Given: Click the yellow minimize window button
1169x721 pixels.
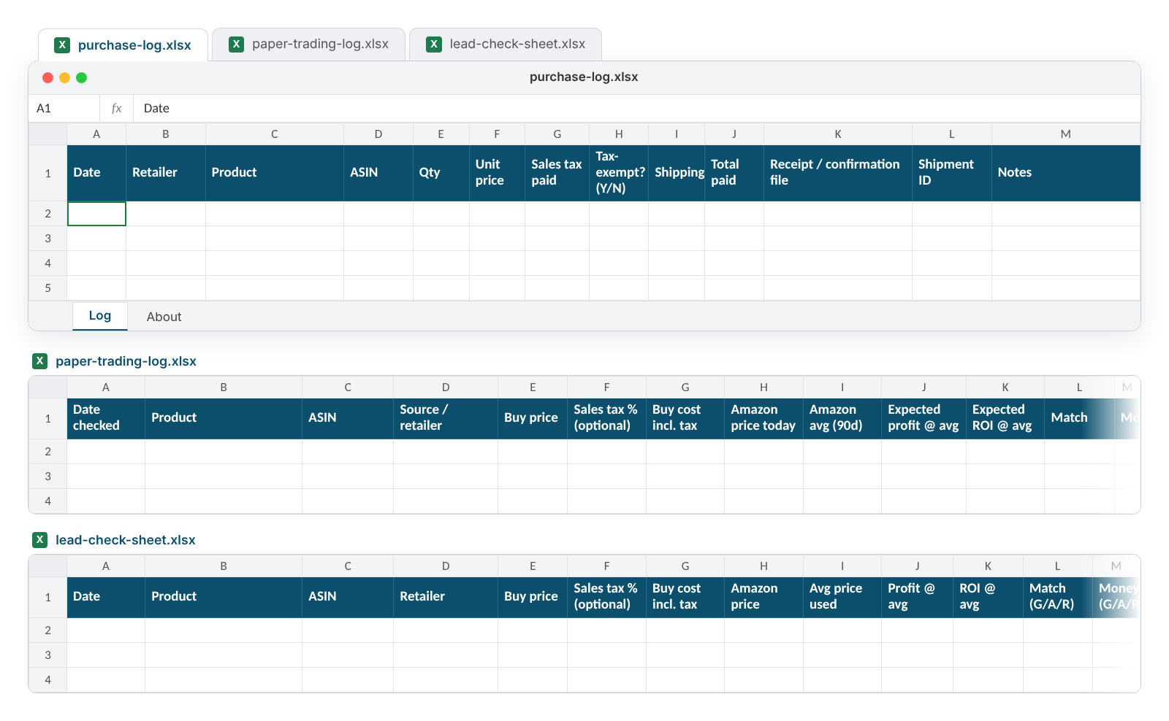Looking at the screenshot, I should [65, 77].
